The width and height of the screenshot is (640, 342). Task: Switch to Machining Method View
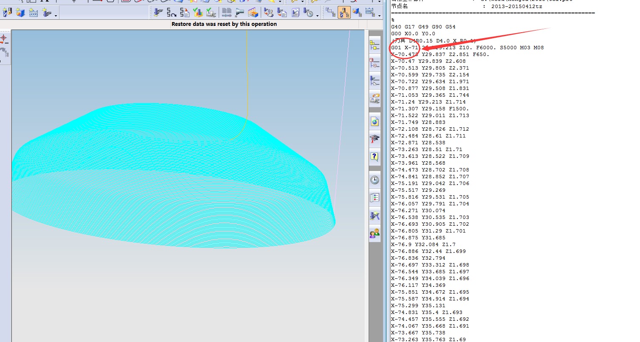(370, 13)
